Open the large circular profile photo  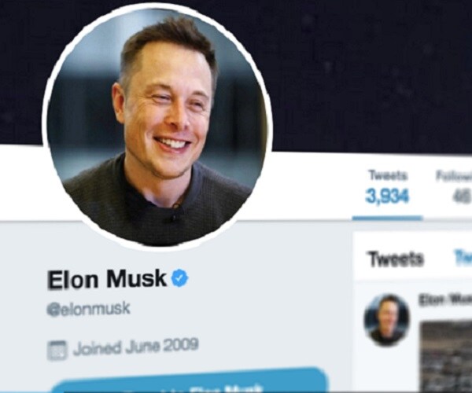point(158,127)
